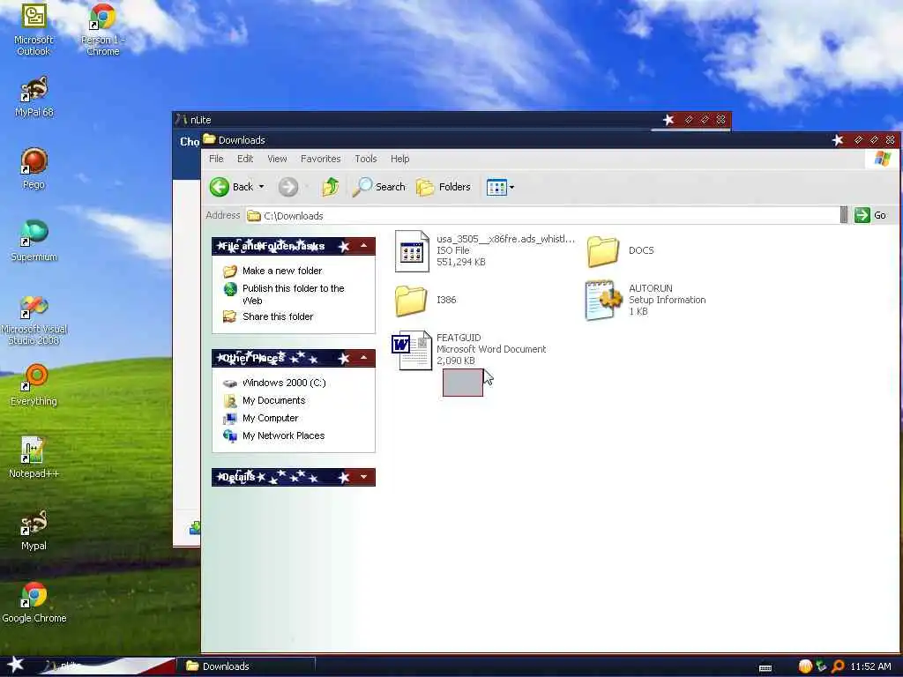Click the star button on nLite title bar
The width and height of the screenshot is (903, 677).
click(x=668, y=120)
